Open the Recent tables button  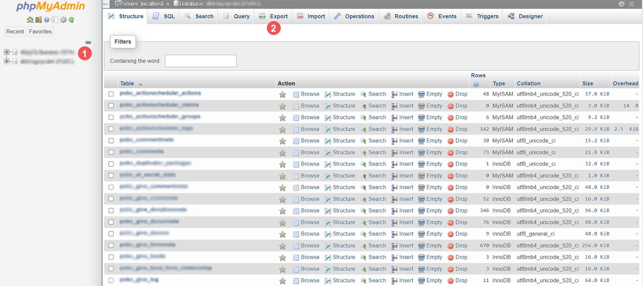click(15, 32)
